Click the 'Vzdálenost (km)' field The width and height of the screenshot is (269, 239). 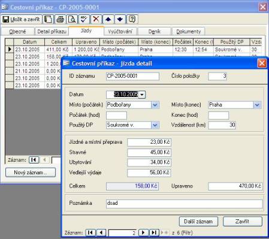pyautogui.click(x=222, y=125)
